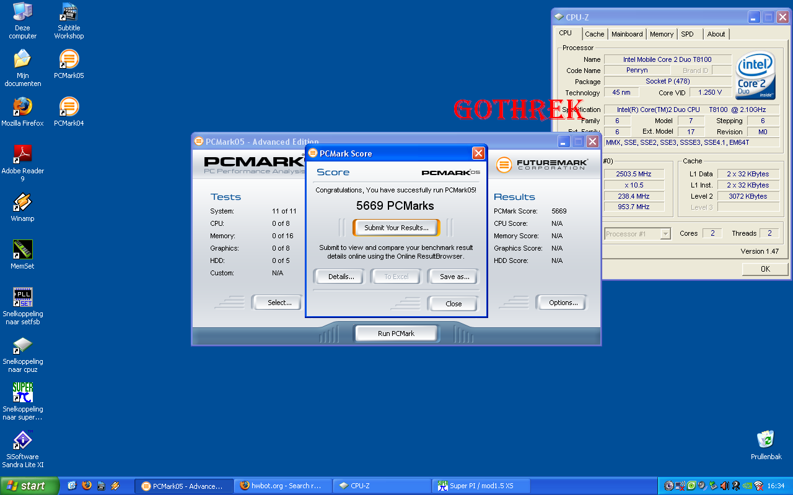Launch Mozilla Firefox desktop shortcut
Image resolution: width=793 pixels, height=495 pixels.
coord(23,112)
